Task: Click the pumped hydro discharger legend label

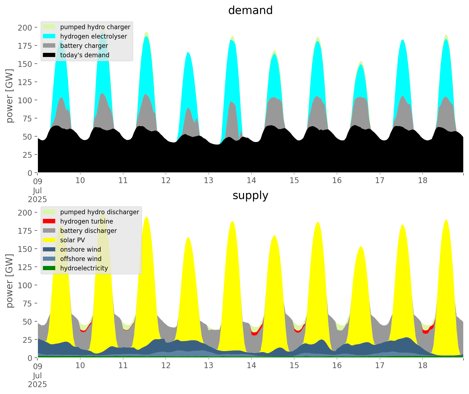Action: tap(100, 212)
